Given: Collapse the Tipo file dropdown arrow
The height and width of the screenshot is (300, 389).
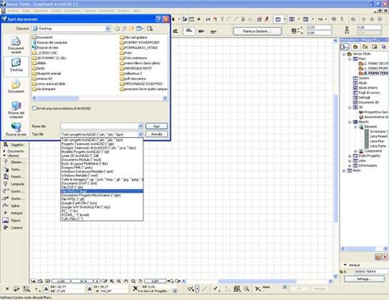Looking at the screenshot, I should click(141, 134).
